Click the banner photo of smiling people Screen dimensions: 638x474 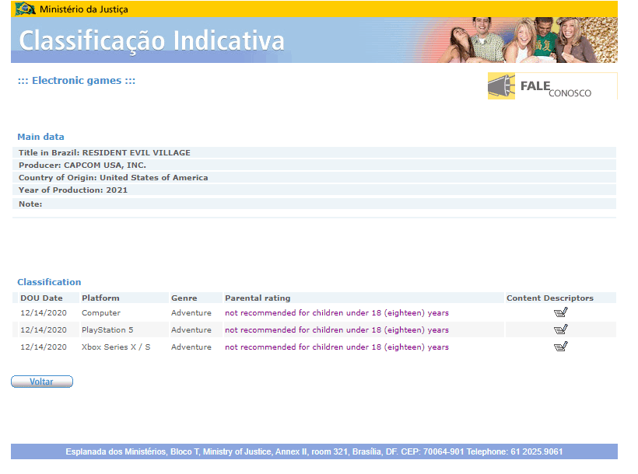[529, 40]
